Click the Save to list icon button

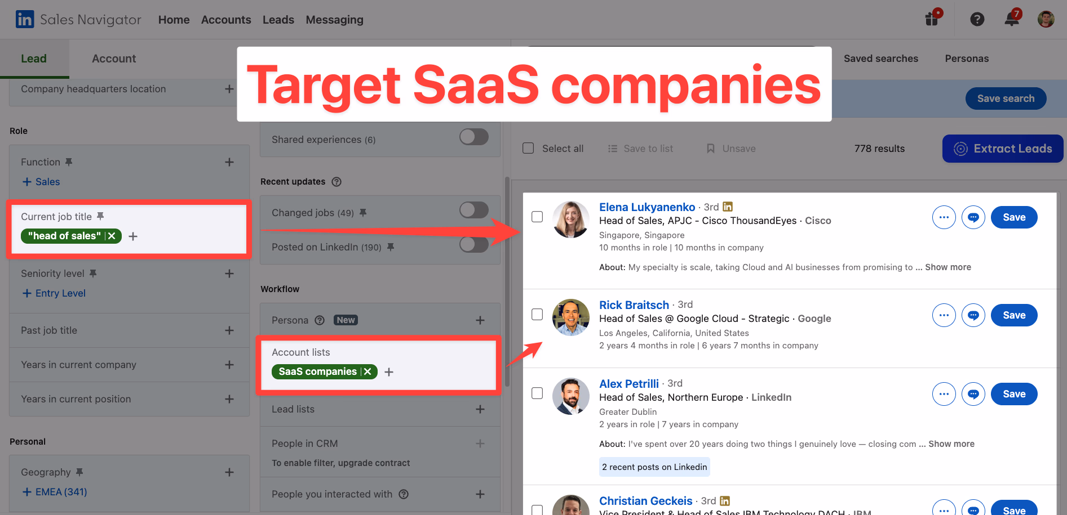pyautogui.click(x=613, y=149)
